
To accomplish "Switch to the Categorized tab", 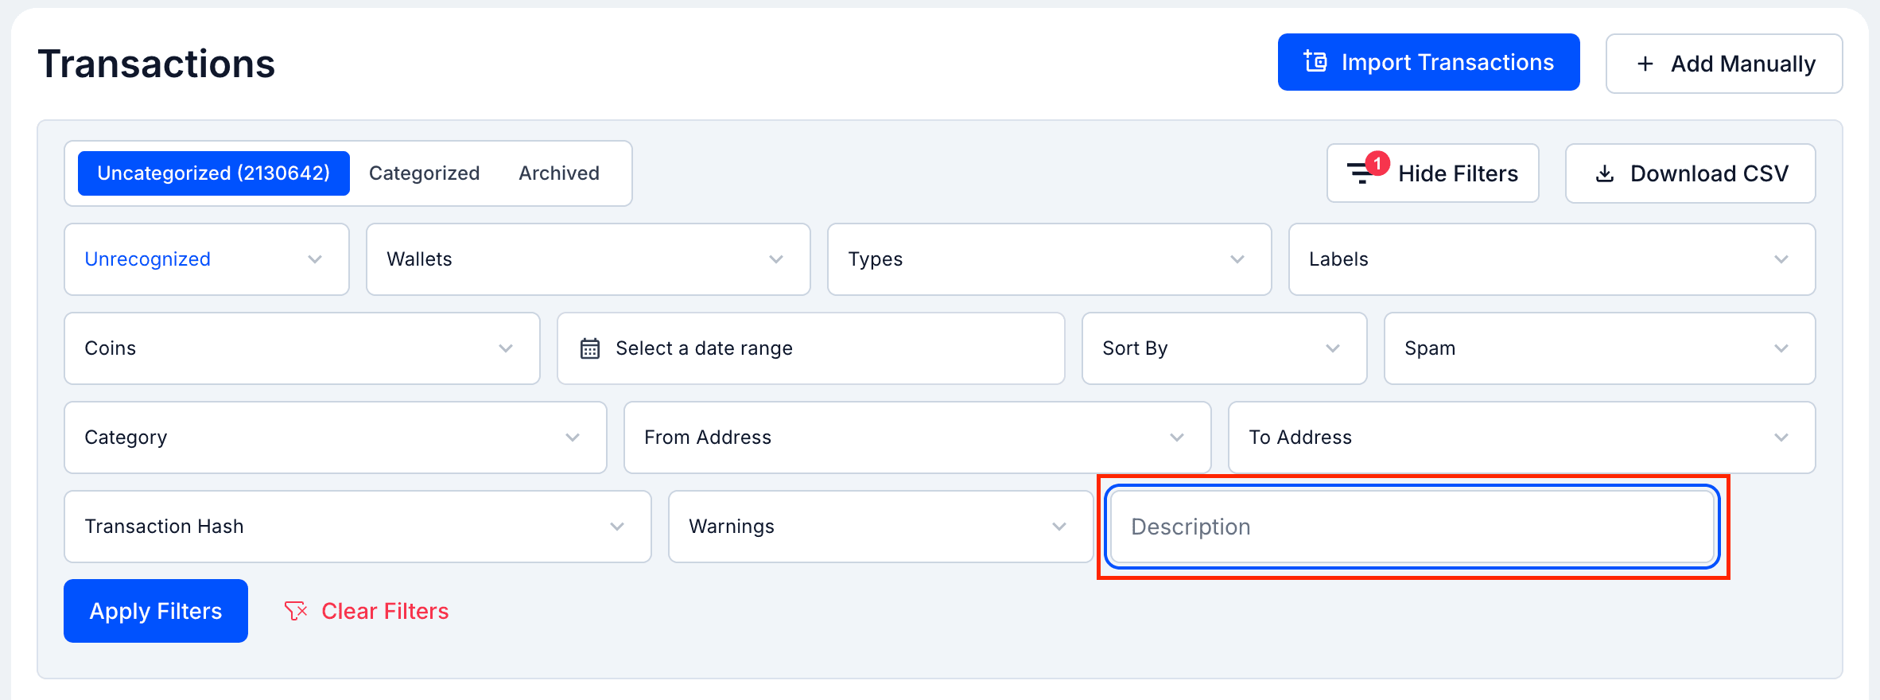I will tap(424, 173).
